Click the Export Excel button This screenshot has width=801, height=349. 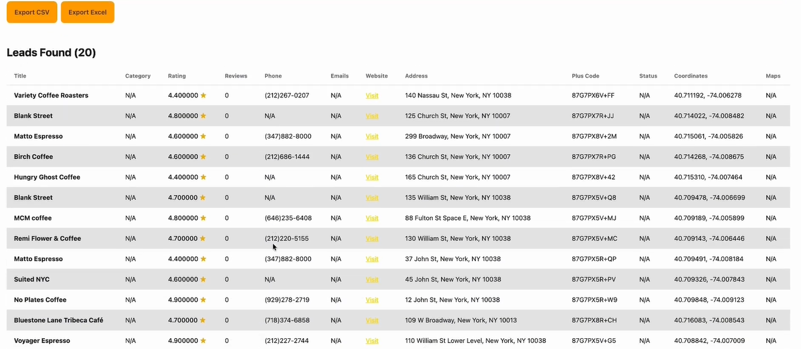[87, 12]
